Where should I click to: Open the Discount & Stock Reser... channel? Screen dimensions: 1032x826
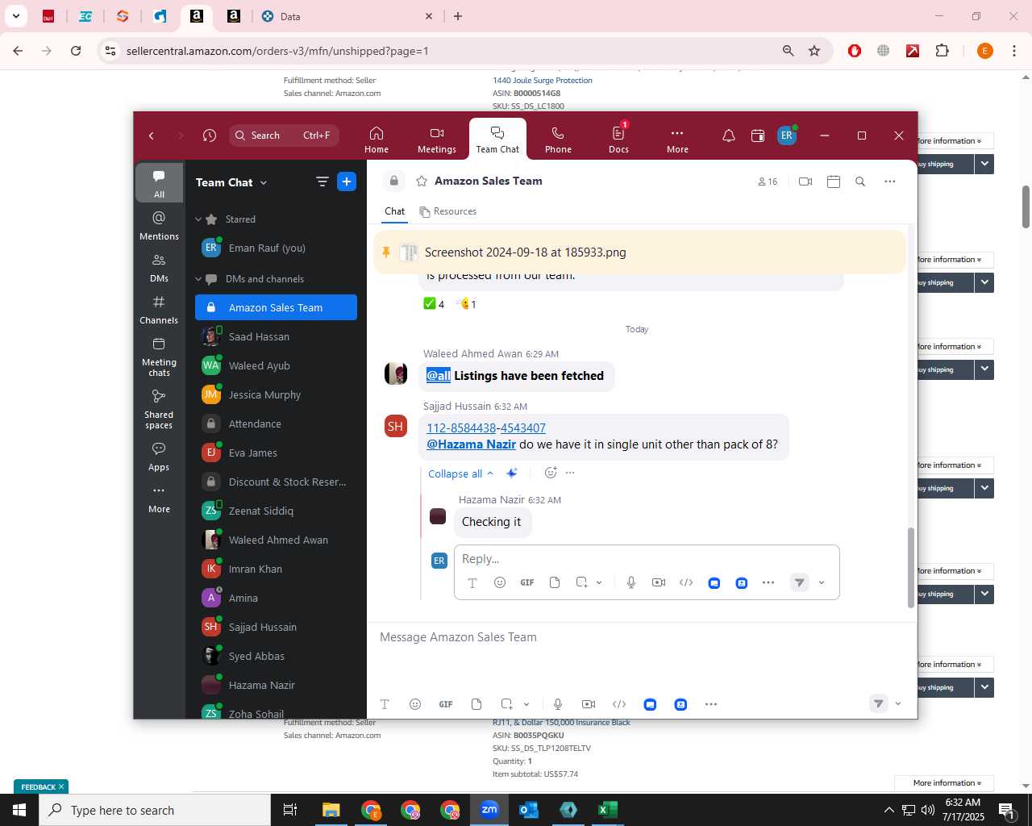pyautogui.click(x=276, y=482)
